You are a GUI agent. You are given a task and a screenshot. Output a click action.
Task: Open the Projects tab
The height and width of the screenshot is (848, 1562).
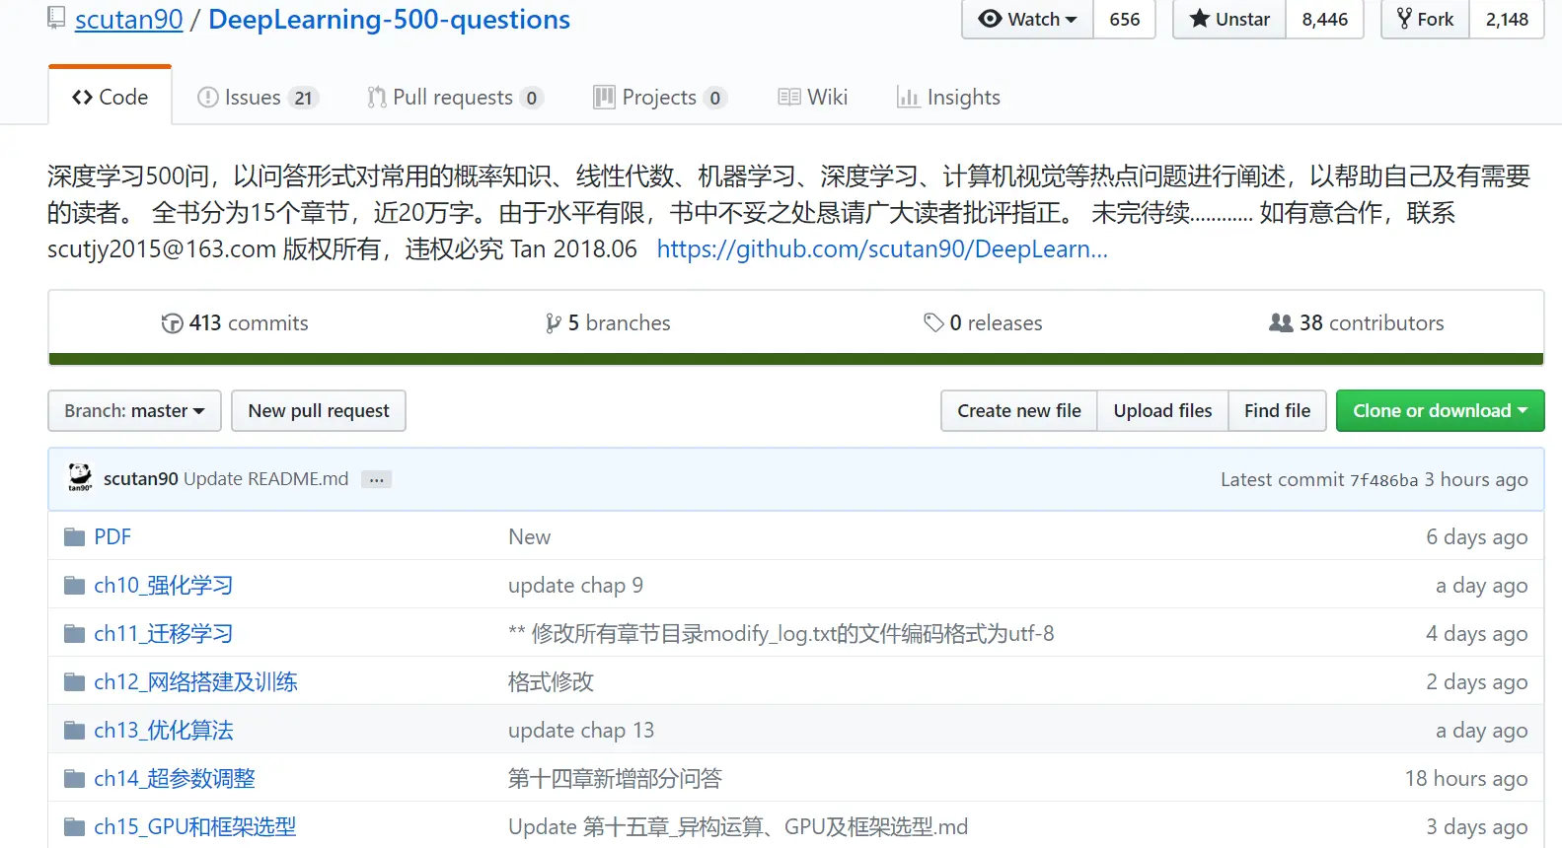point(660,97)
